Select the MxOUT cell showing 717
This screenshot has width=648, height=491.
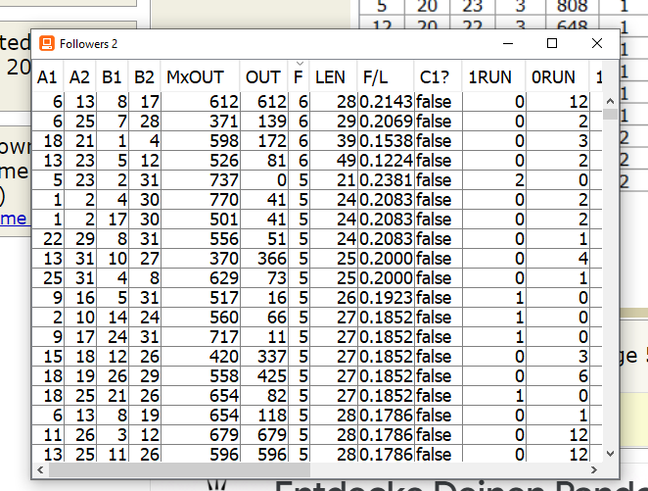(200, 337)
